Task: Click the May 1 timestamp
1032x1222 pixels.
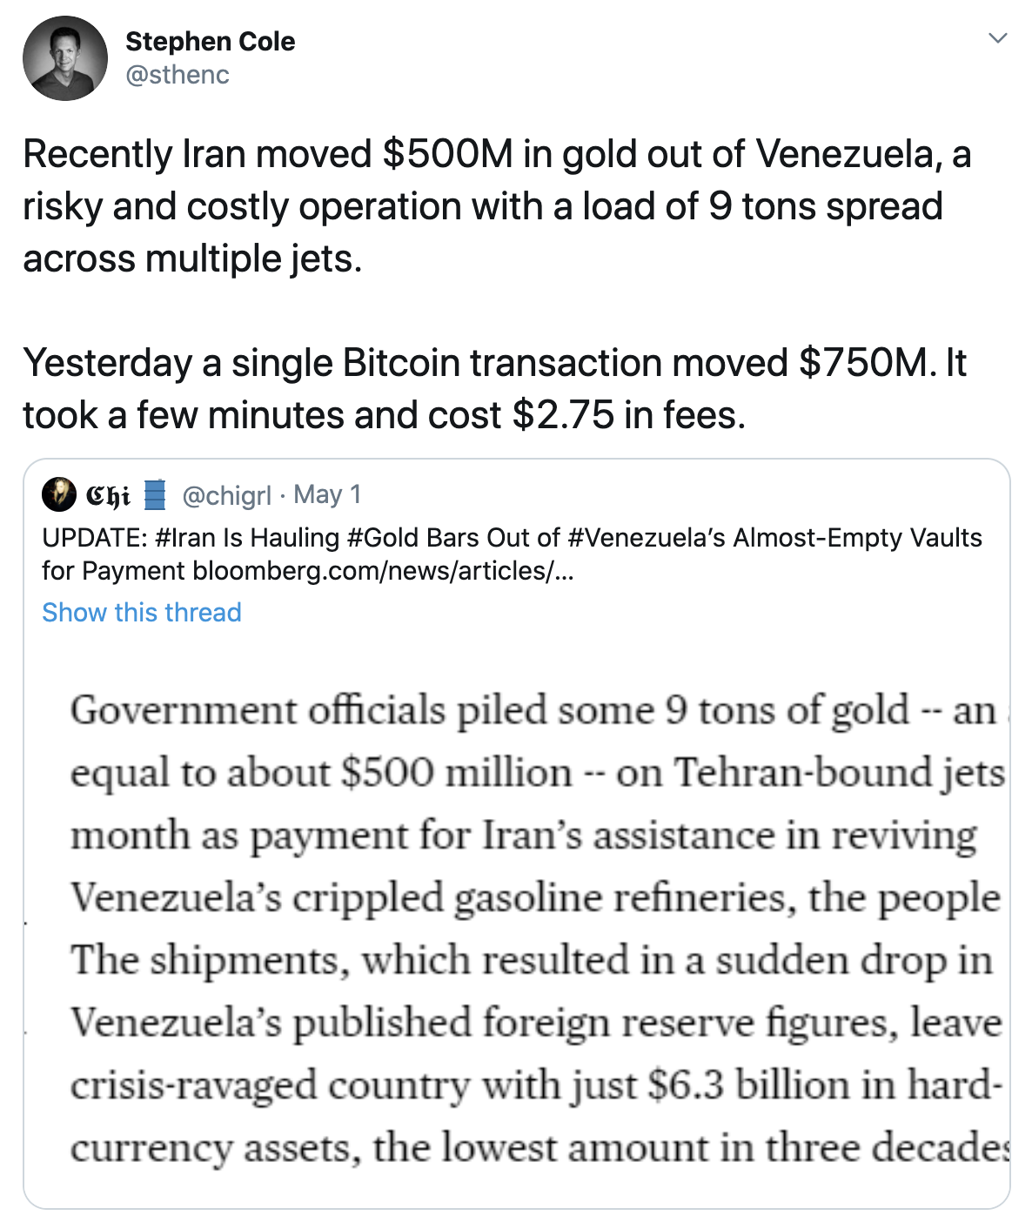Action: tap(327, 494)
